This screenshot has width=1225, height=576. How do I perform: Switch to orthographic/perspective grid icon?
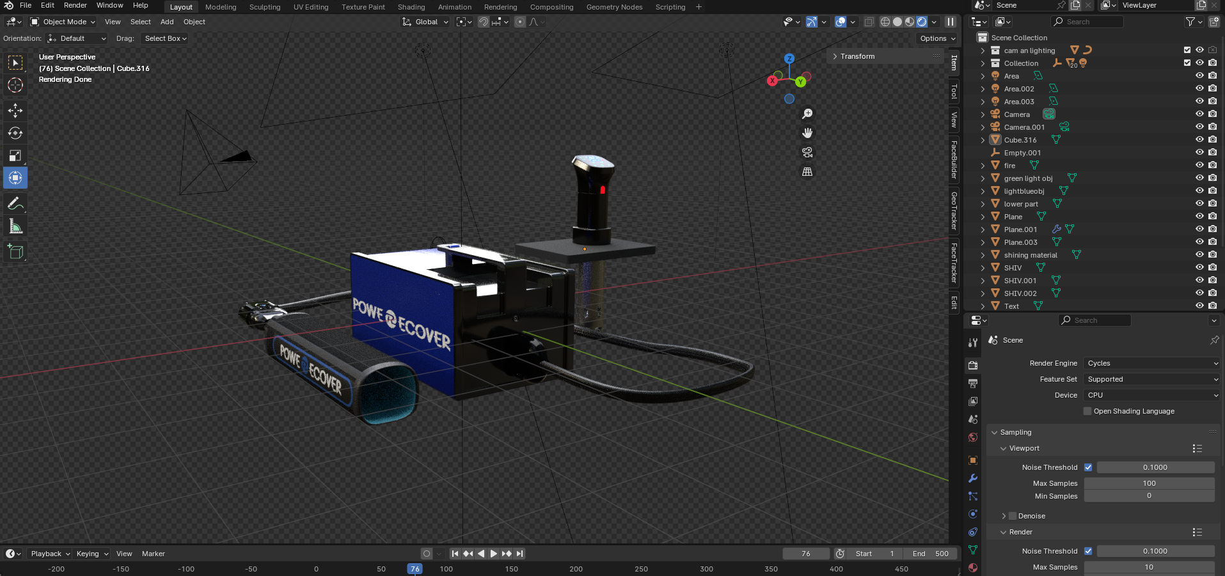point(807,172)
